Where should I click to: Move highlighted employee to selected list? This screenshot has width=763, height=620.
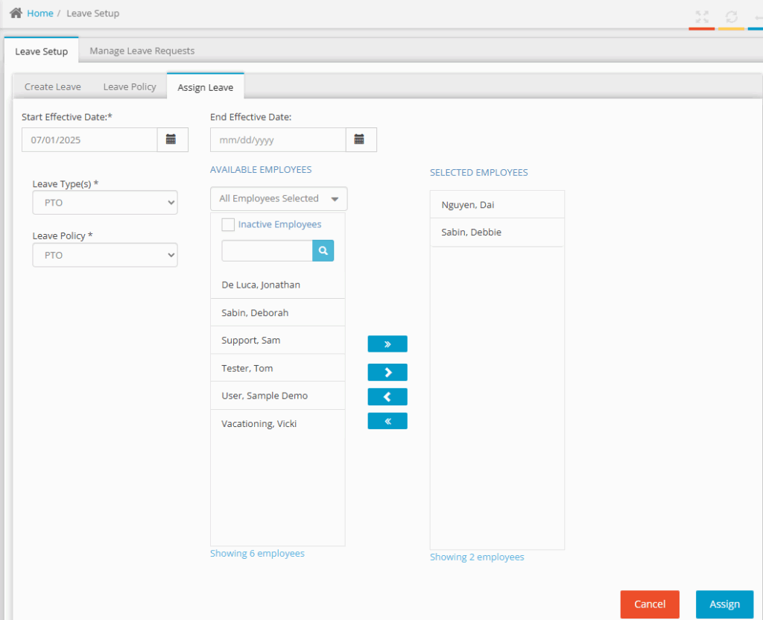click(387, 373)
